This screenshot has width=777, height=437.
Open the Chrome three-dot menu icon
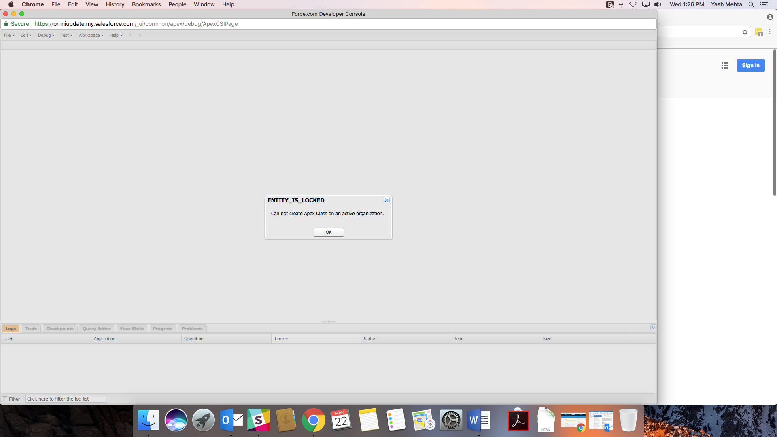(x=770, y=32)
